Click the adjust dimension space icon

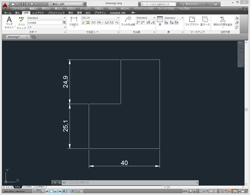[88, 22]
